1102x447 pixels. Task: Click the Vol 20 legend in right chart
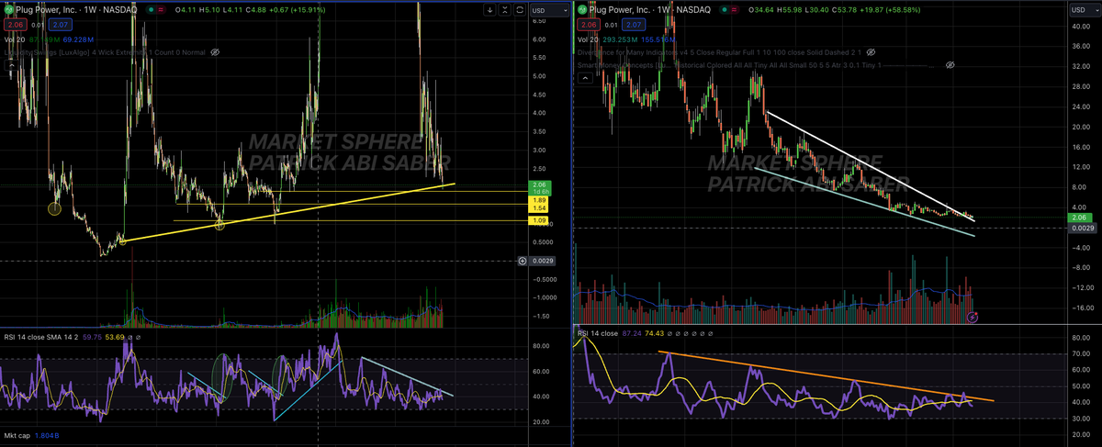pos(589,39)
